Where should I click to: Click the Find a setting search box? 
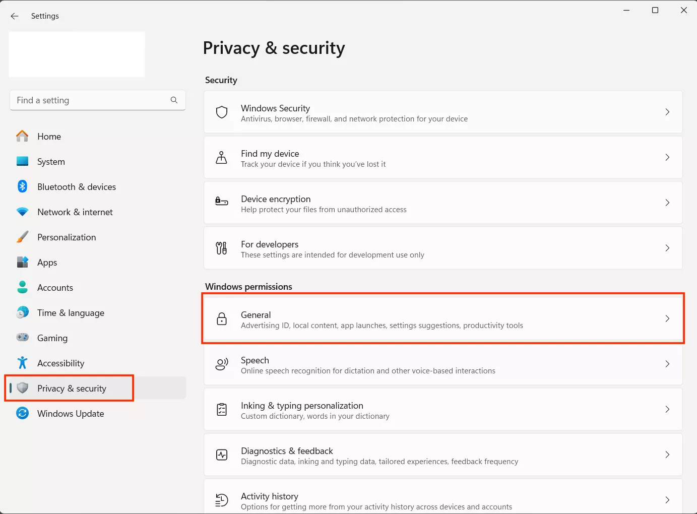point(91,100)
